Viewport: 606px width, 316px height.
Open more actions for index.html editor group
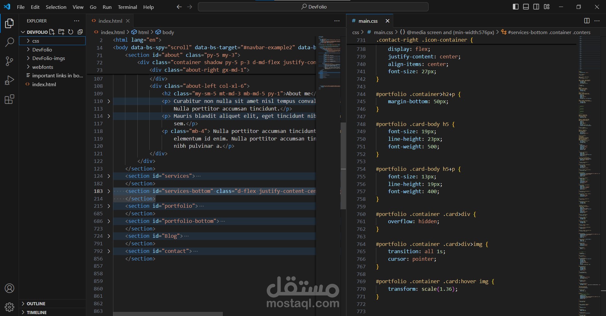click(337, 21)
